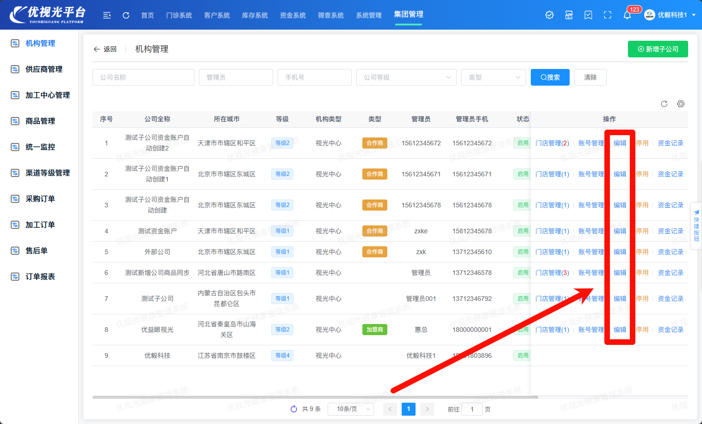Click the bookmark check icon in header
This screenshot has height=424, width=702.
pos(588,15)
